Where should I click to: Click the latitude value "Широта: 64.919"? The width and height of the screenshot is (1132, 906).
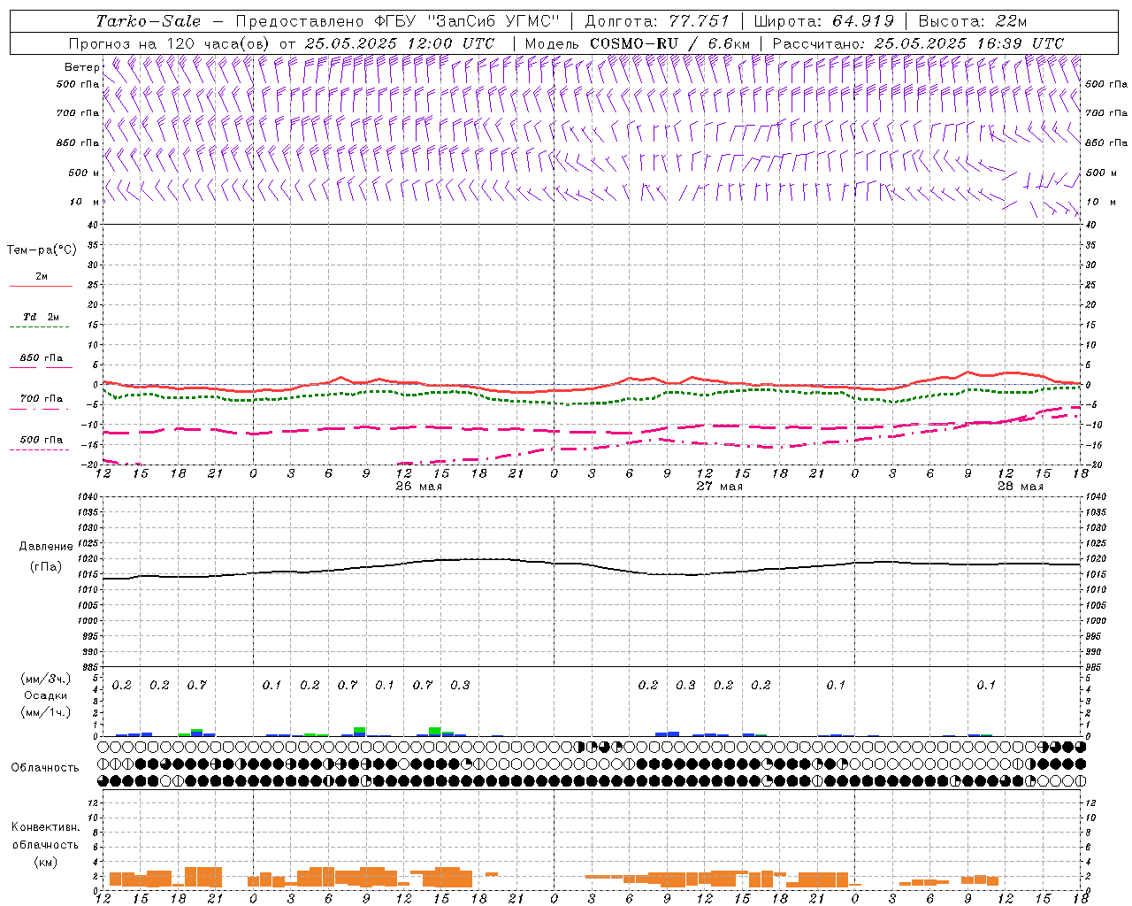(824, 21)
